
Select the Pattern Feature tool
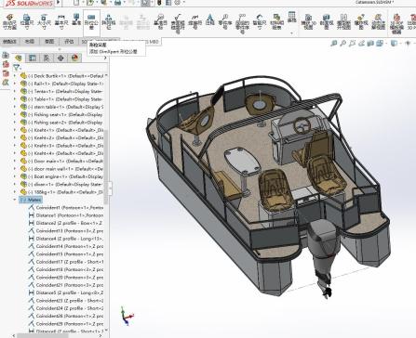click(109, 21)
